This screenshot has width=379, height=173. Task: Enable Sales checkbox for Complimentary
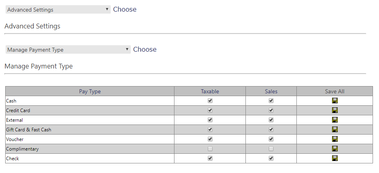tap(271, 149)
